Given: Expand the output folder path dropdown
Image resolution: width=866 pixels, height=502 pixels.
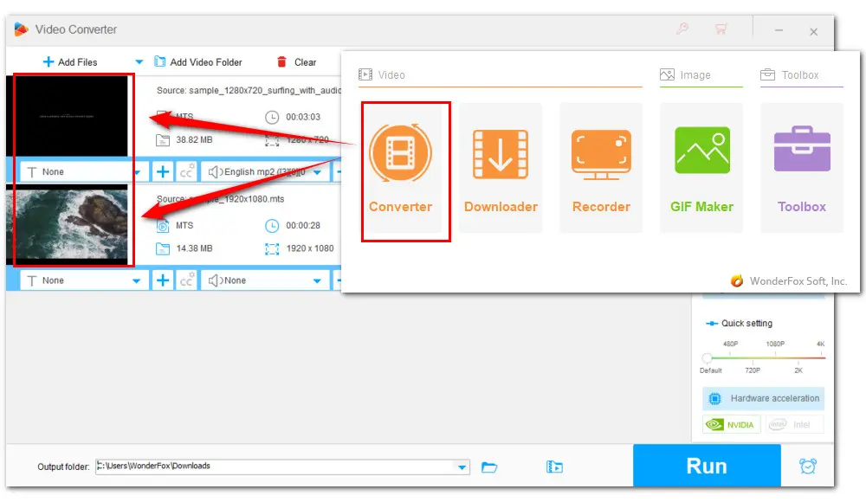Looking at the screenshot, I should pyautogui.click(x=462, y=467).
